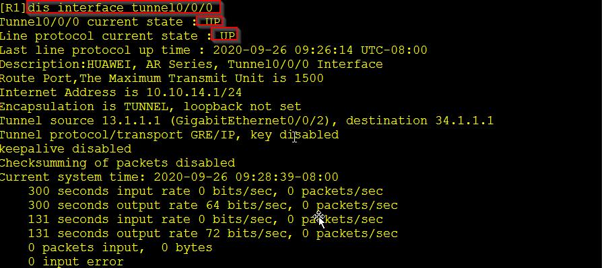Click the tunnel destination address 34.1.1.1
Screen dimensions: 610x268
pyautogui.click(x=465, y=121)
